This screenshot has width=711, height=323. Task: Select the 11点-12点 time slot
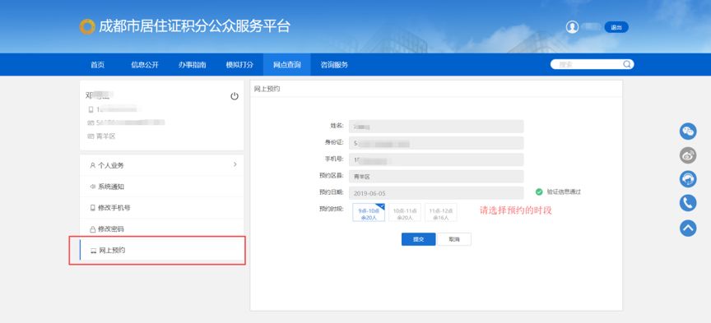click(441, 213)
